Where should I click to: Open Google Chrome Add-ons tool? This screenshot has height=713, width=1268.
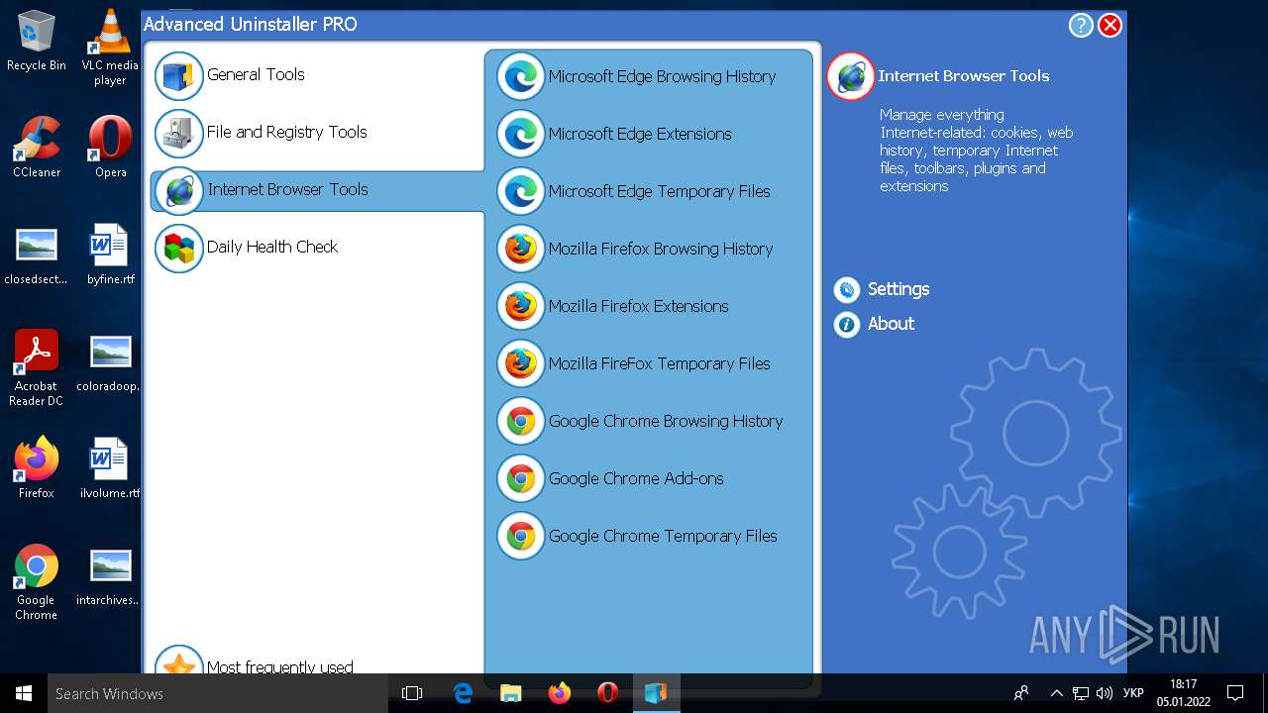coord(636,478)
